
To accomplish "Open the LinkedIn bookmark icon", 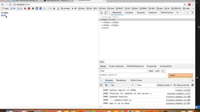I will (37, 8).
